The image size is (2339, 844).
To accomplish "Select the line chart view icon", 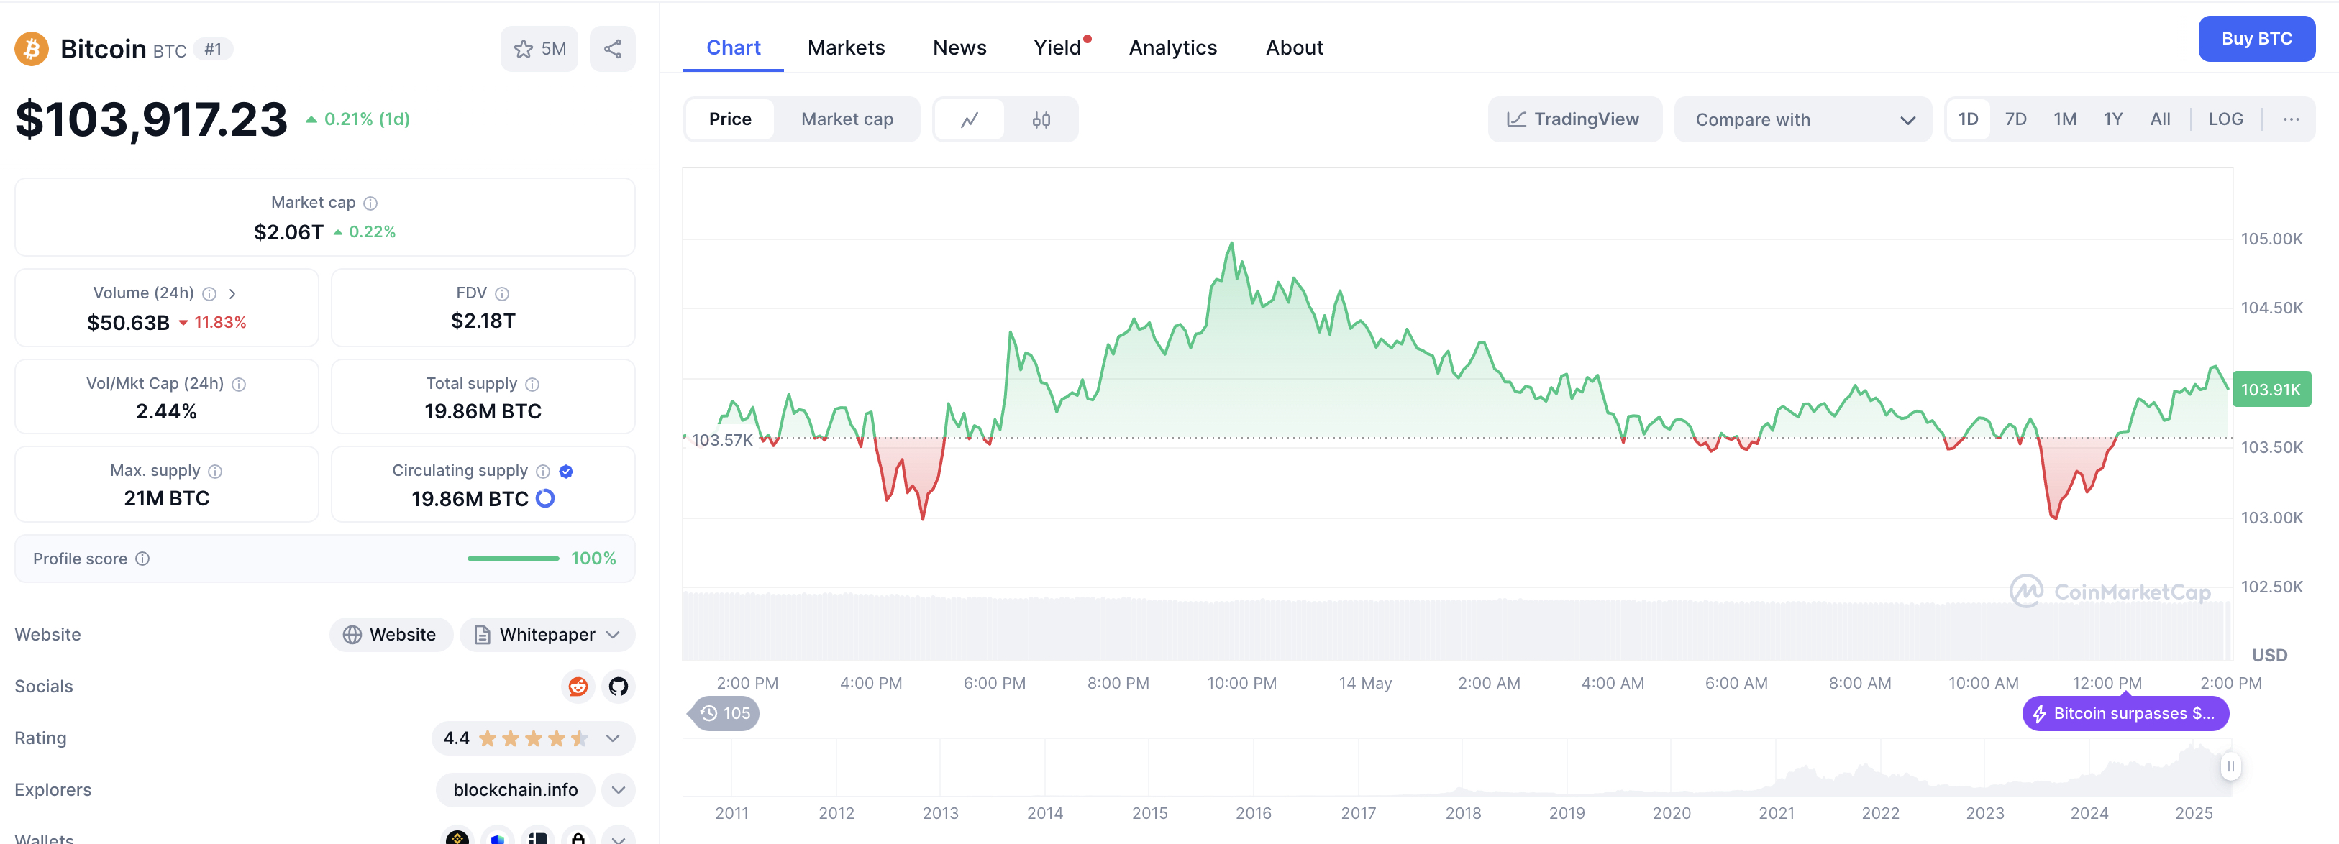I will point(969,120).
